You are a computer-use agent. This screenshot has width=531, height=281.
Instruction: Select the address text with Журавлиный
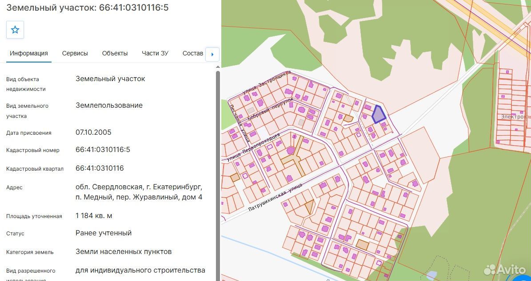[139, 192]
